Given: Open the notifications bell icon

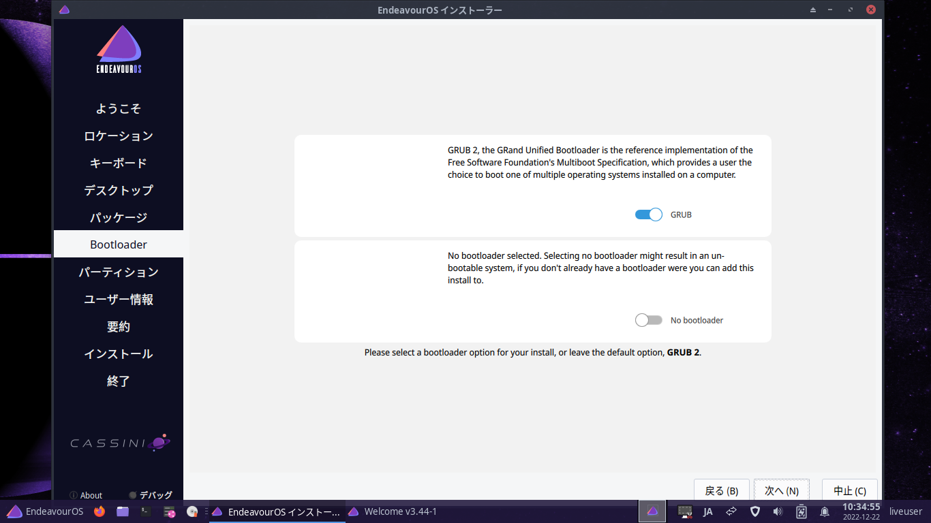Looking at the screenshot, I should (x=825, y=511).
